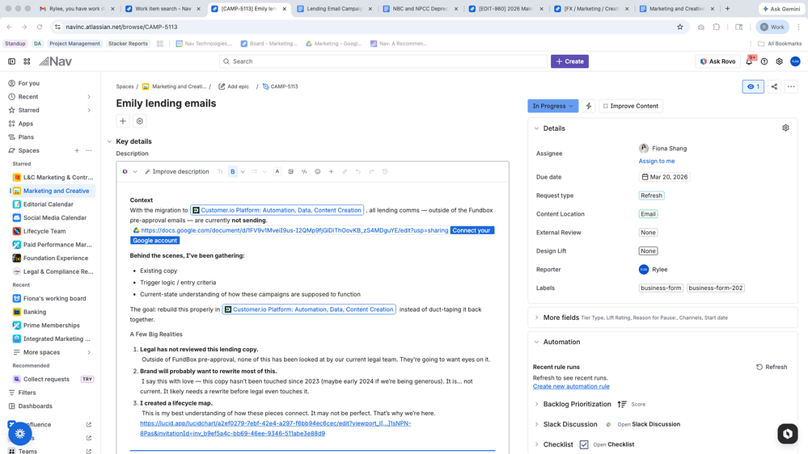Open the text styles Tt button
Screen dimensions: 808x454
220,171
